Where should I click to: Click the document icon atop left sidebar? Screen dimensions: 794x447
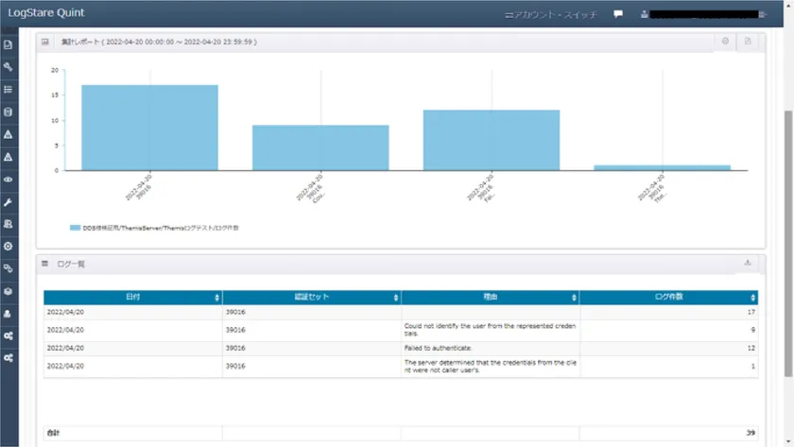pos(9,44)
